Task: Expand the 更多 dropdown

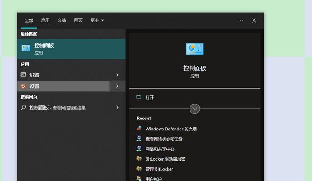Action: coord(97,20)
